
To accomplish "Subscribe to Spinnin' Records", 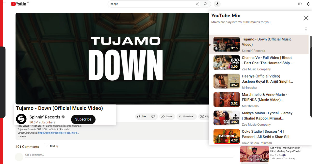I will [x=83, y=119].
